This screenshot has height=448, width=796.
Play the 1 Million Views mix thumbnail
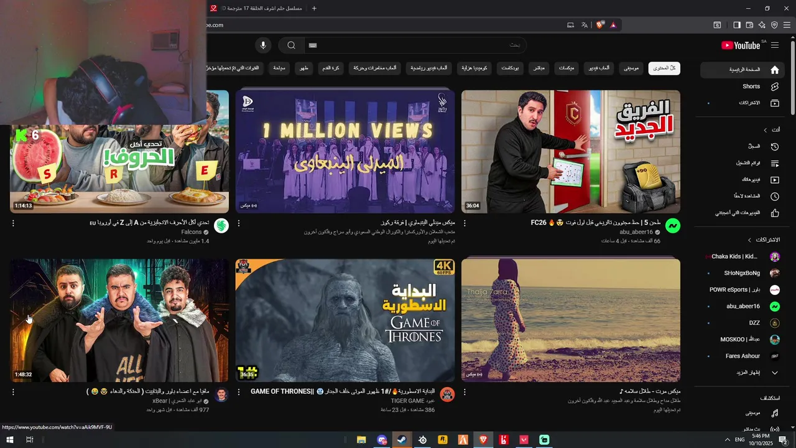[x=345, y=152]
